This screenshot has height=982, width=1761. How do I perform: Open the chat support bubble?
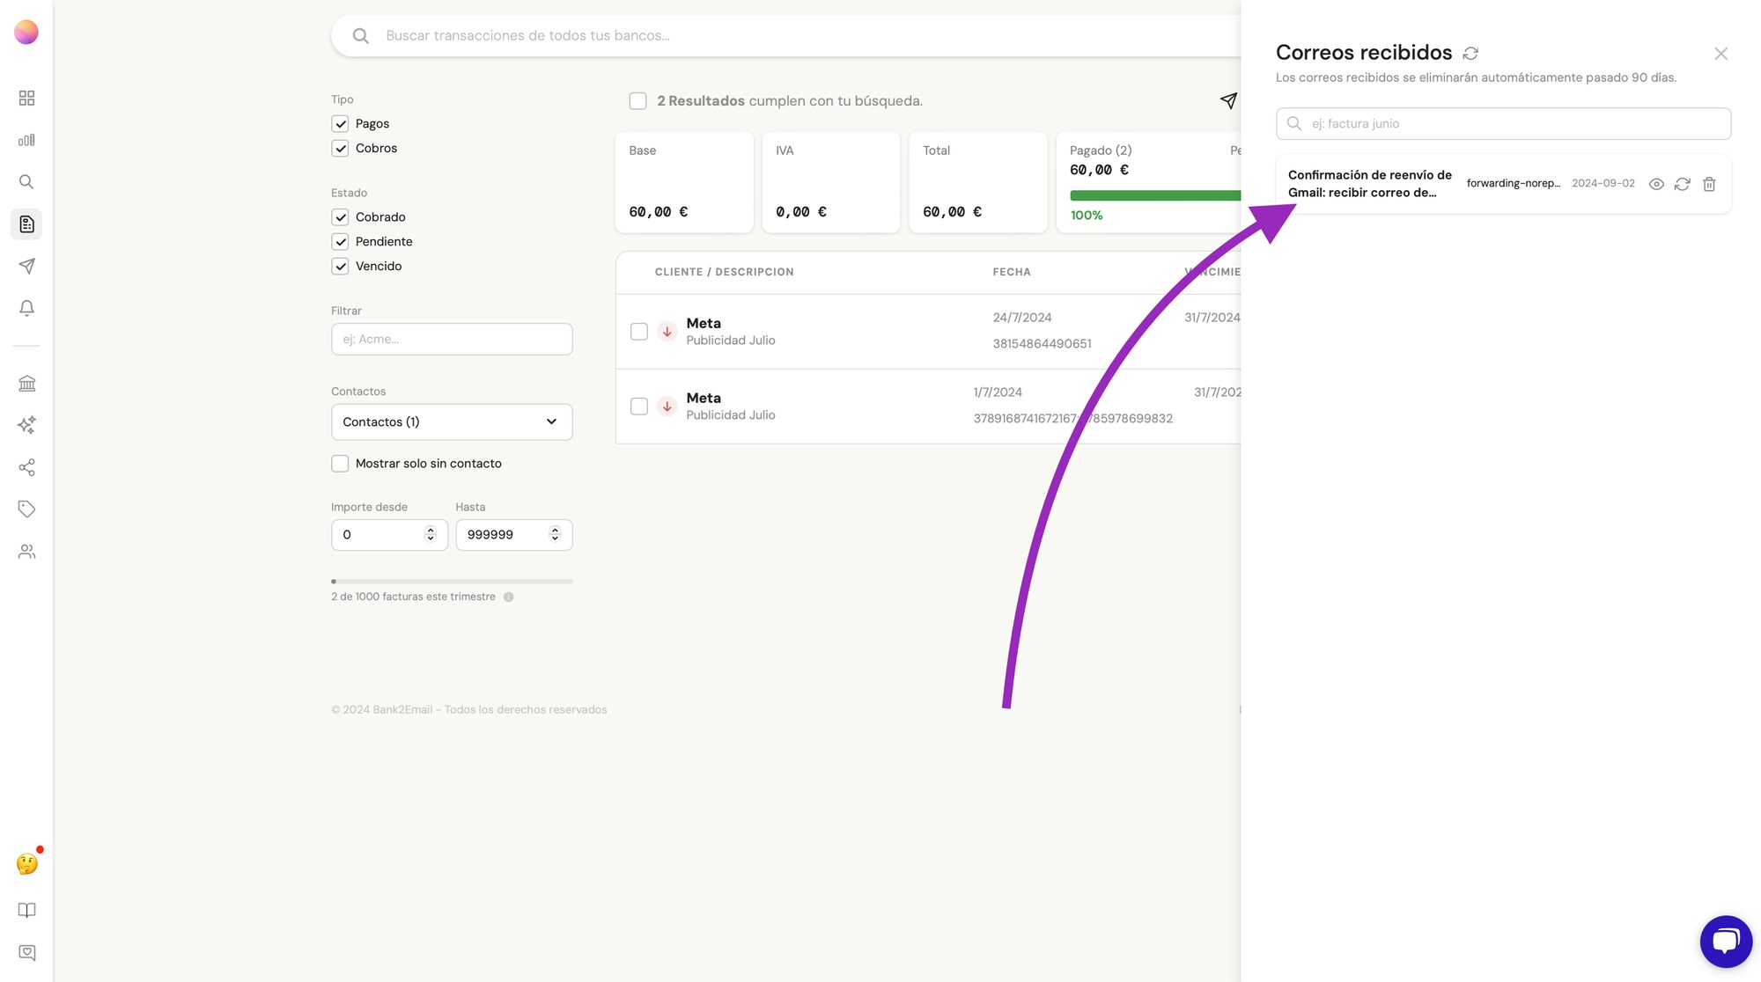point(1725,941)
